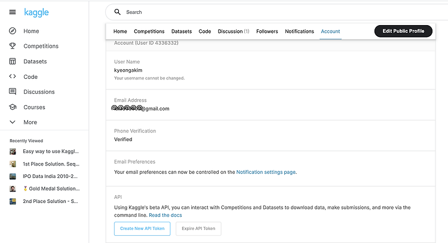Image resolution: width=448 pixels, height=243 pixels.
Task: Open the hamburger menu icon
Action: (x=13, y=12)
